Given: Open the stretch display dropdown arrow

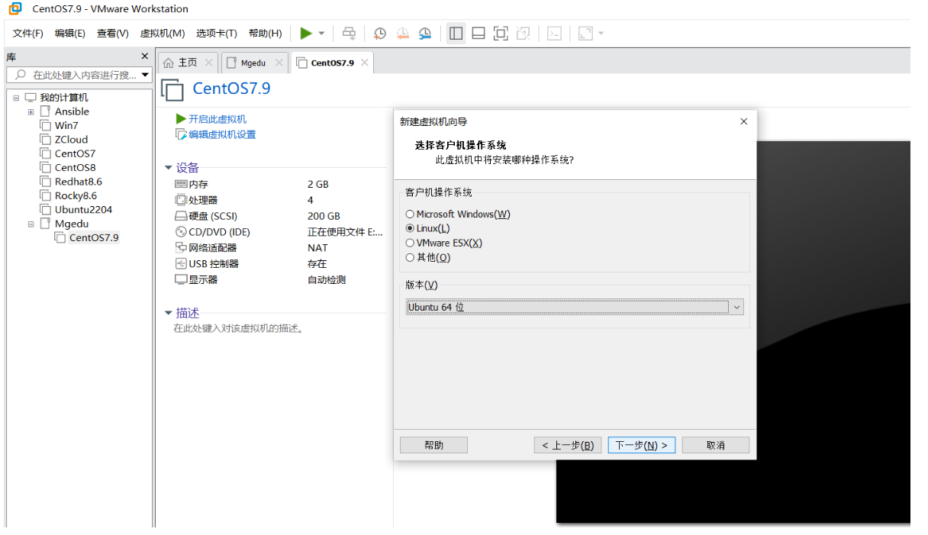Looking at the screenshot, I should click(601, 34).
